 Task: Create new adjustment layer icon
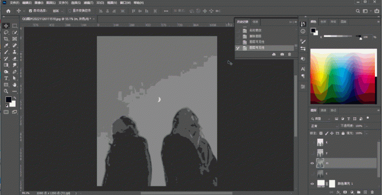pyautogui.click(x=352, y=192)
